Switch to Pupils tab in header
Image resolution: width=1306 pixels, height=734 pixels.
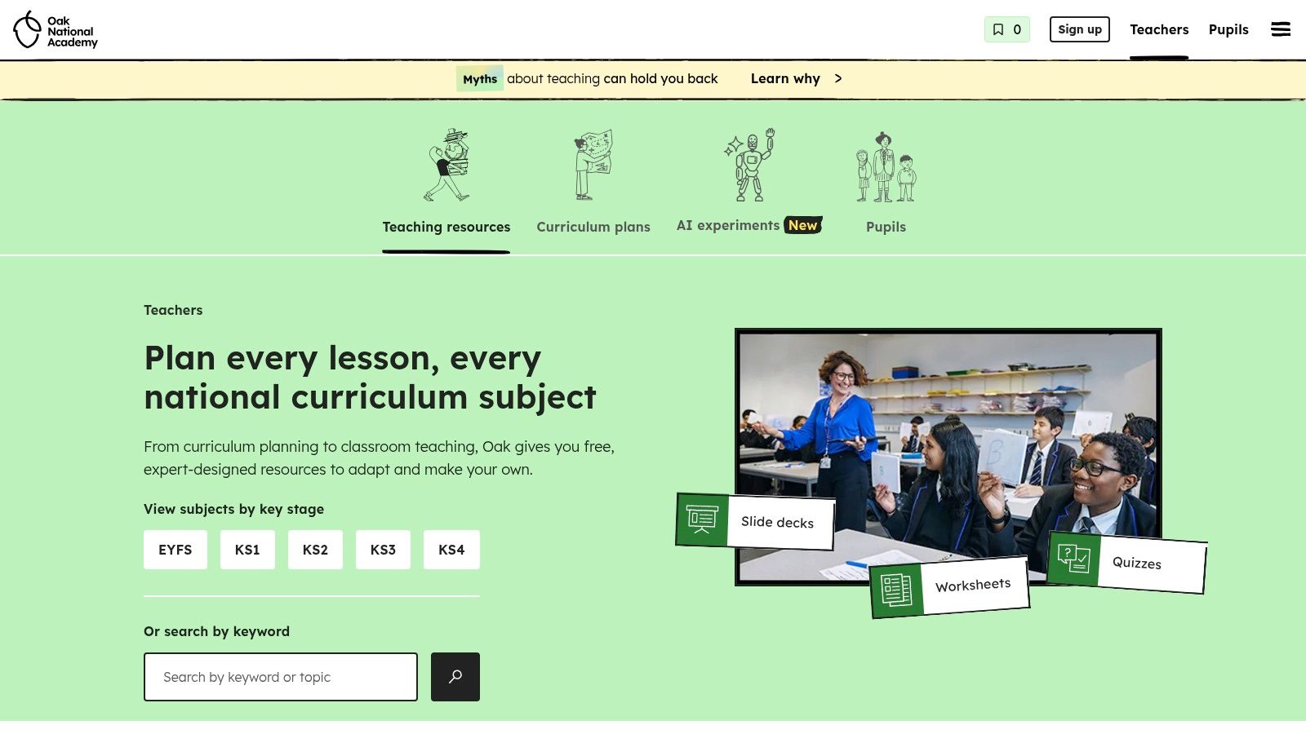pos(1228,29)
